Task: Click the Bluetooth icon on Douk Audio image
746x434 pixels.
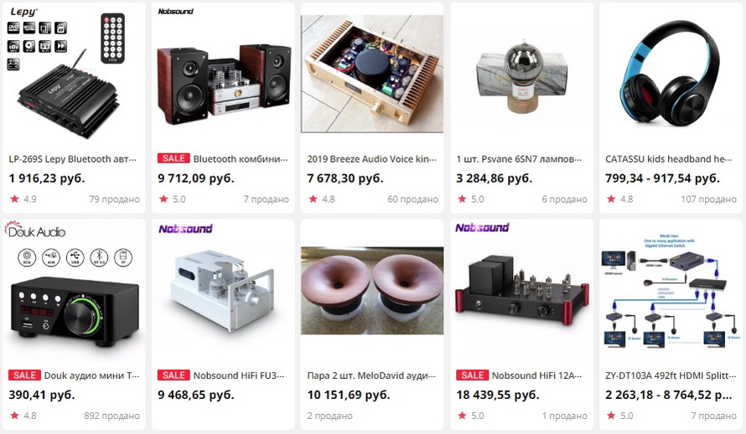Action: (99, 257)
